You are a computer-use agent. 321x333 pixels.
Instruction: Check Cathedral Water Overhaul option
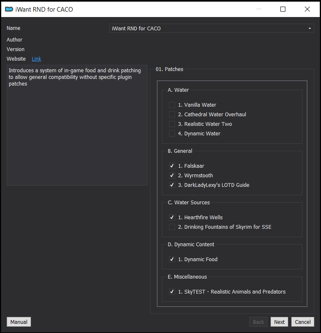tap(172, 115)
